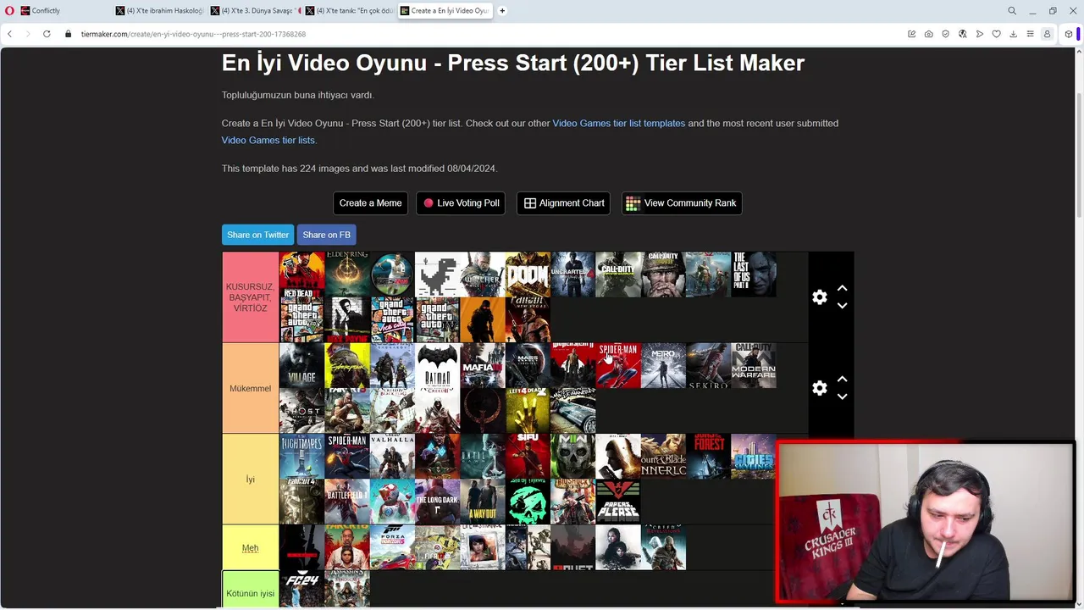Click the Sea of Thieves skull cover
Screen dimensions: 1084x610
(528, 502)
